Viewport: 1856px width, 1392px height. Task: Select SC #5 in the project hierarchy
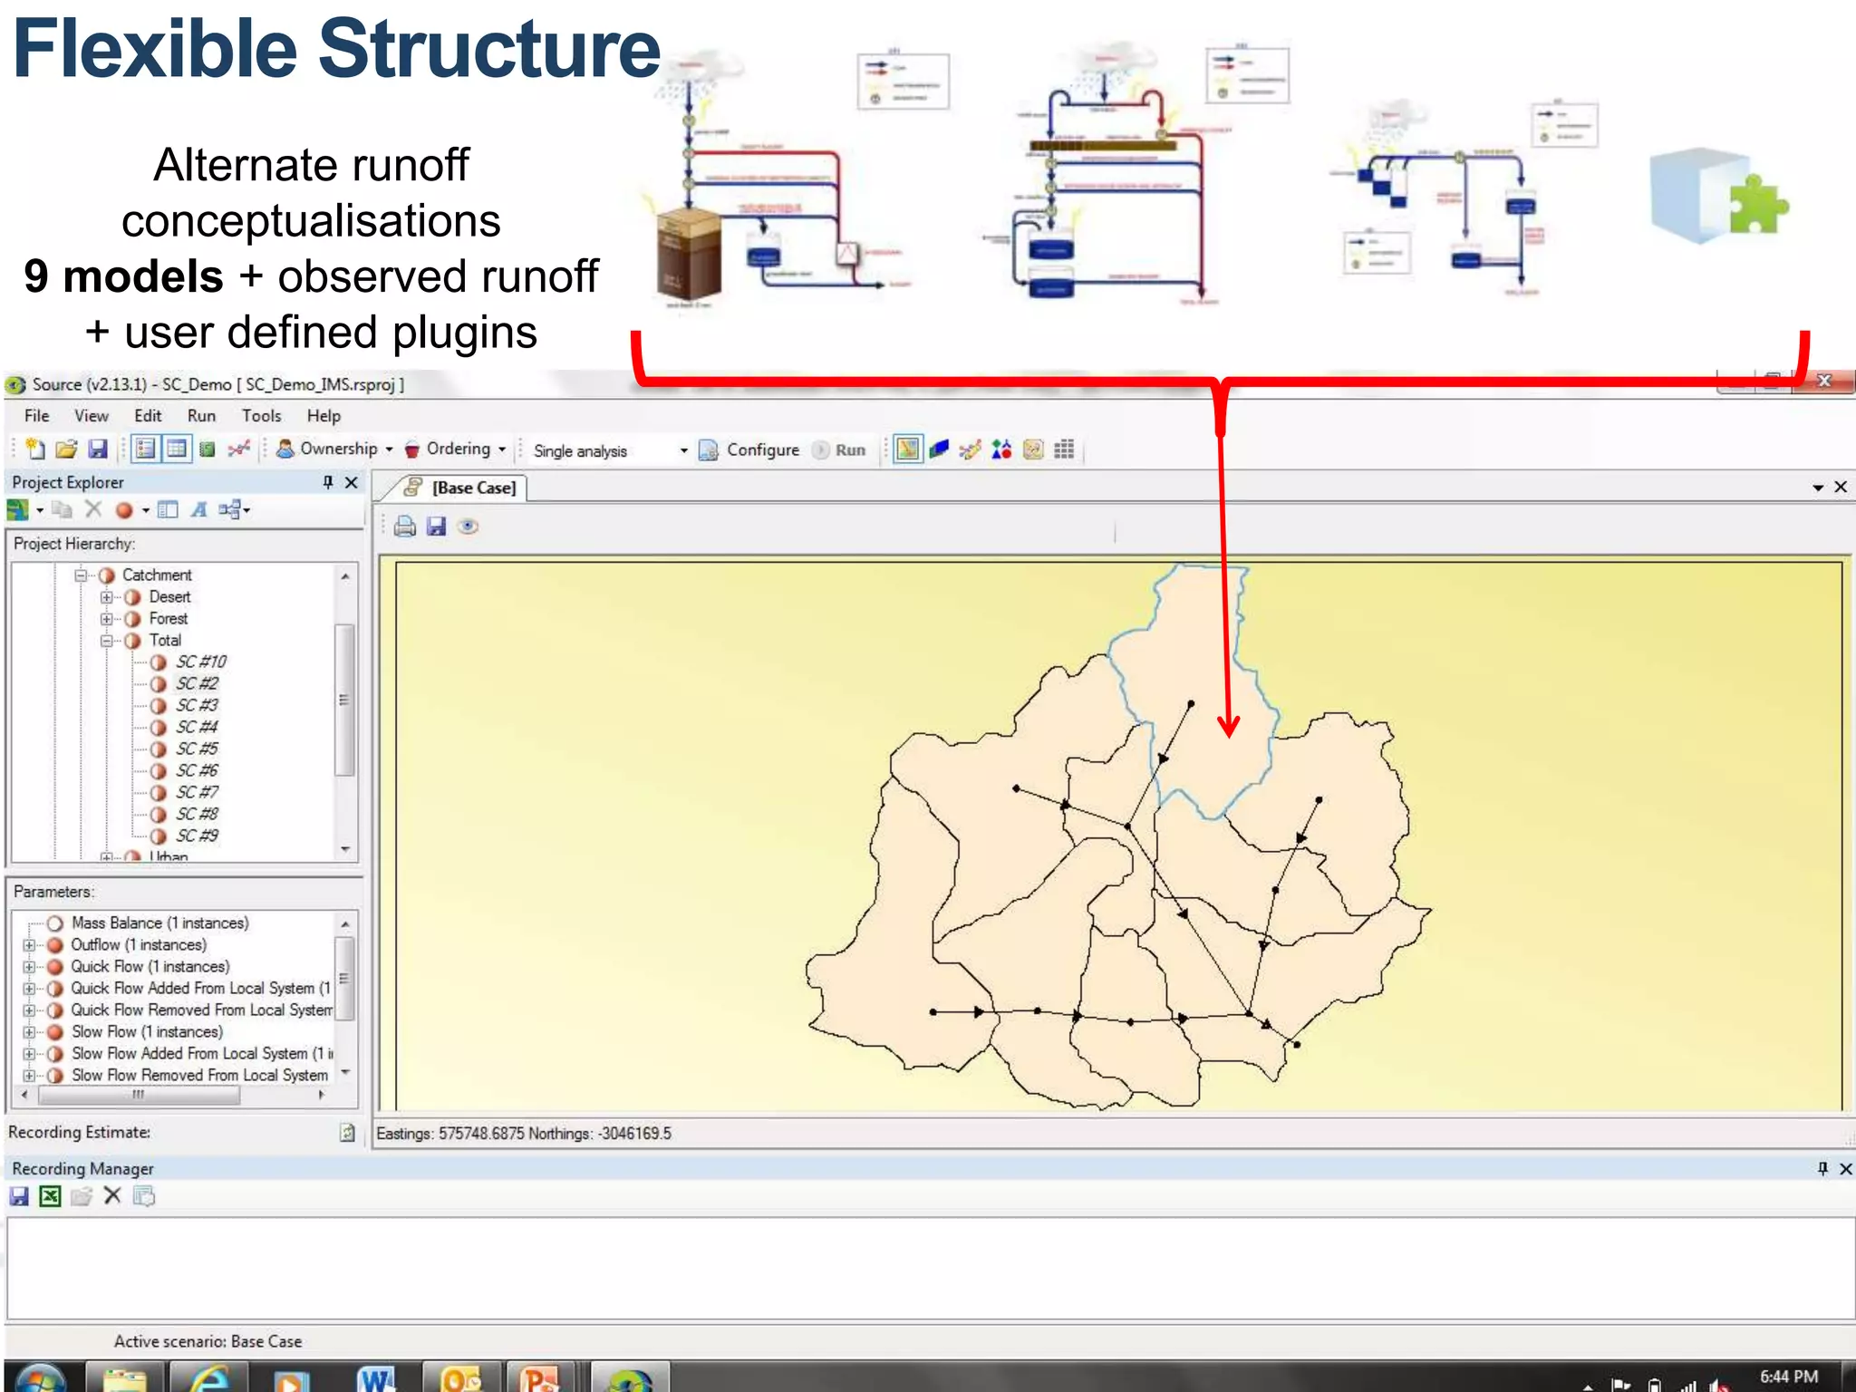tap(197, 749)
